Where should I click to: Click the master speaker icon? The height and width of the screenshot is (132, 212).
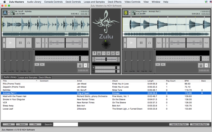[93, 68]
